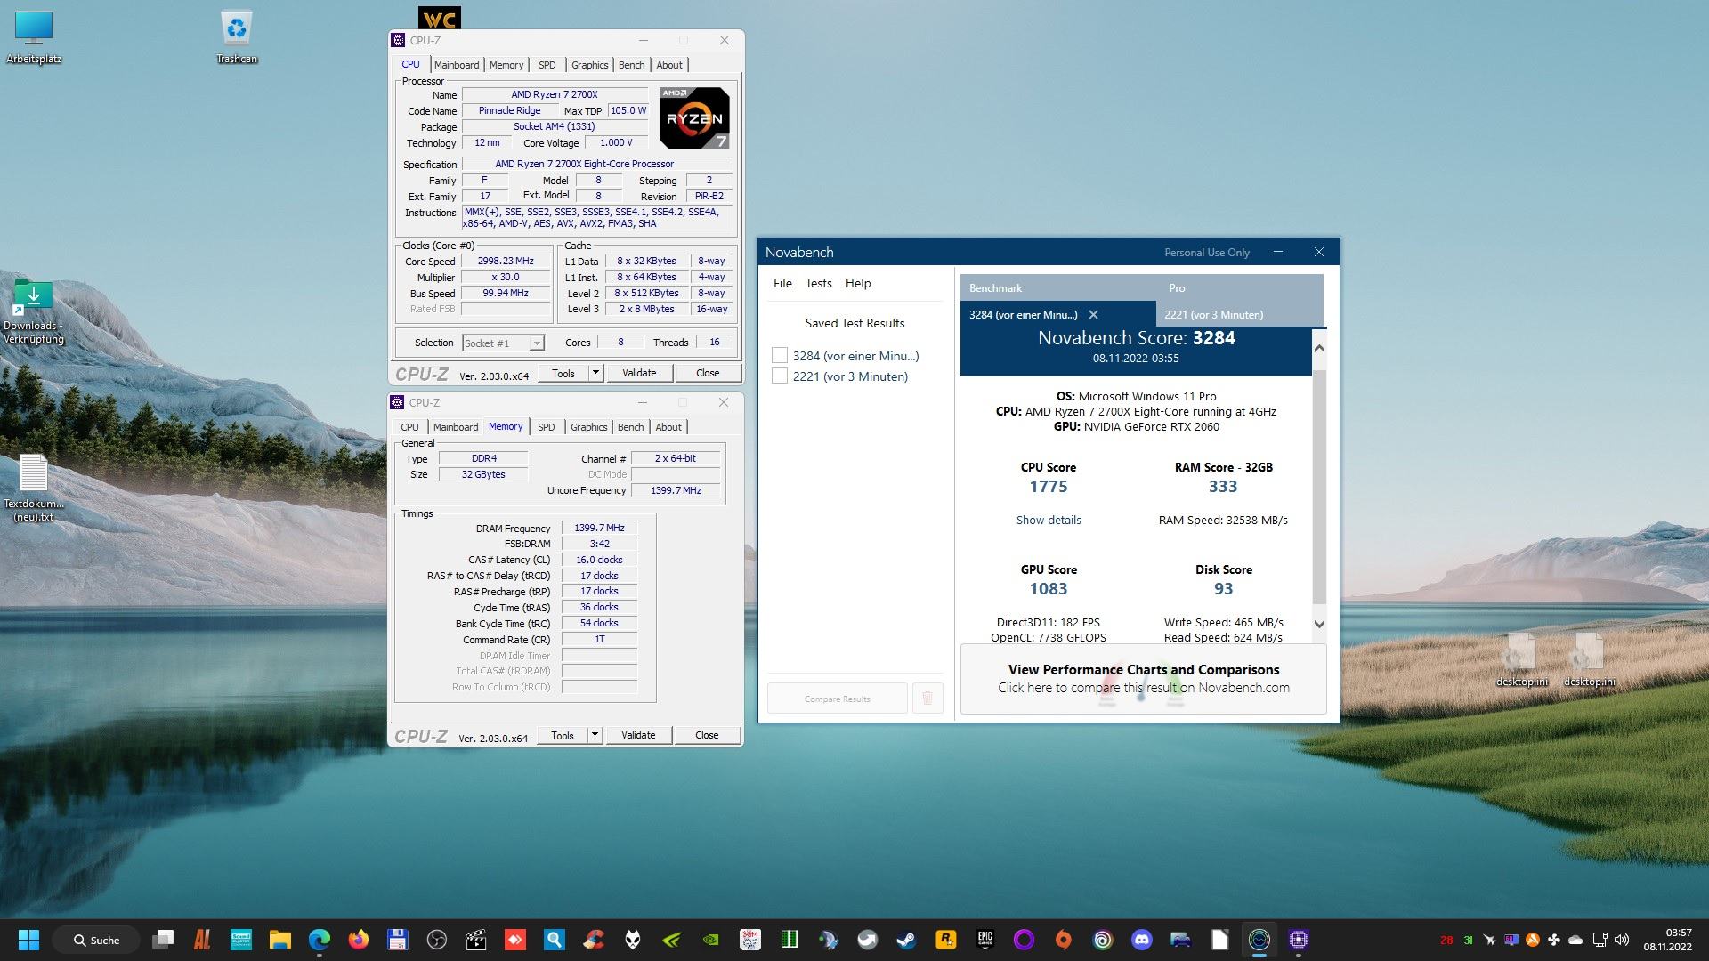Open Origin orange icon in taskbar
Screen dimensions: 1709x961
(1064, 940)
